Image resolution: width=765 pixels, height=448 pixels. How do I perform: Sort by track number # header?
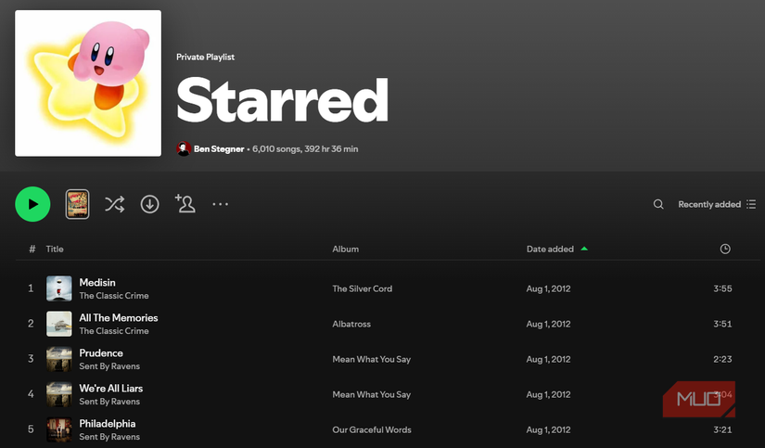click(x=32, y=249)
